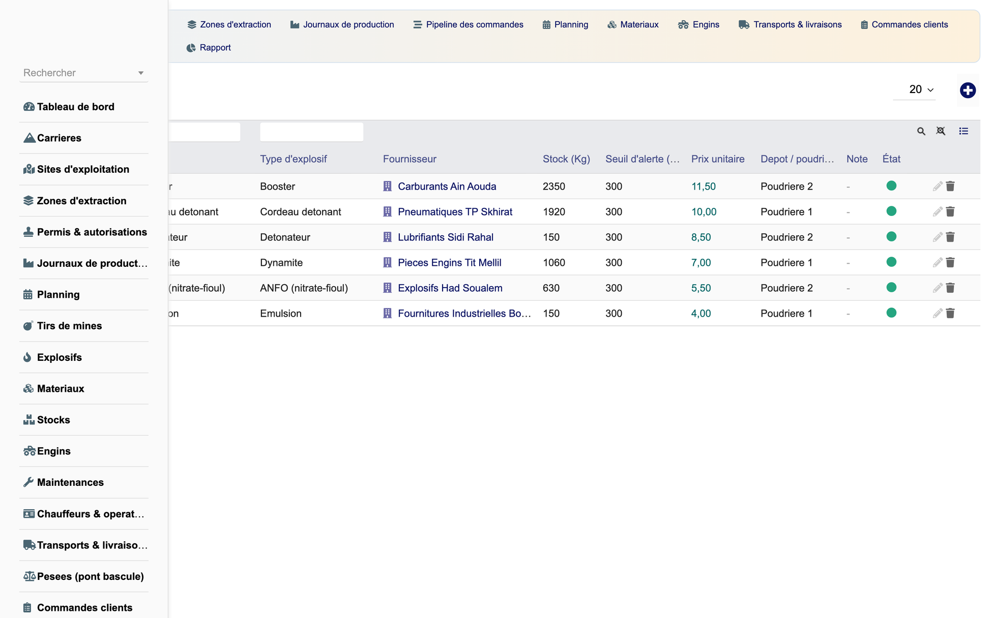
Task: Click the Tirs de mines bomb icon
Action: click(28, 326)
